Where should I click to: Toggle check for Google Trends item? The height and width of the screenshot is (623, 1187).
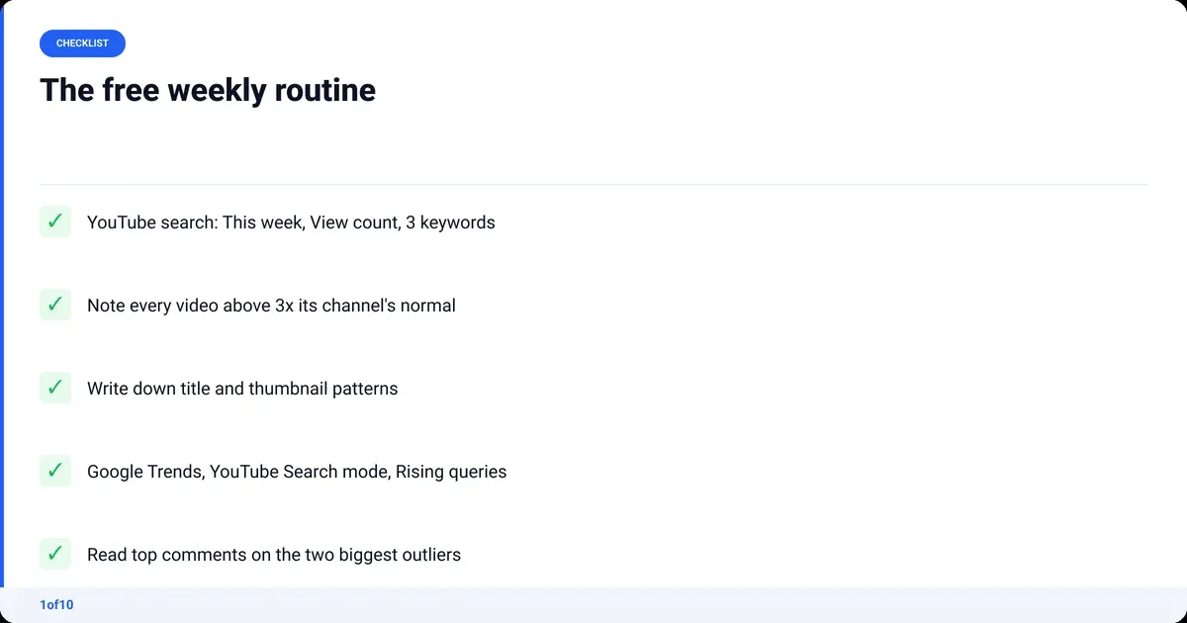coord(55,471)
